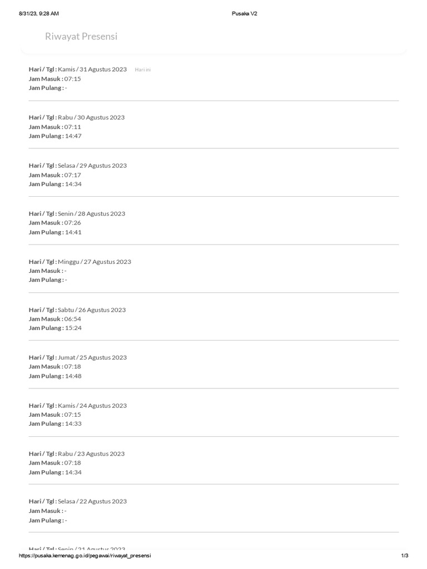Click the Minggu / 27 Agustus 2023 date
The image size is (427, 569).
click(x=95, y=262)
